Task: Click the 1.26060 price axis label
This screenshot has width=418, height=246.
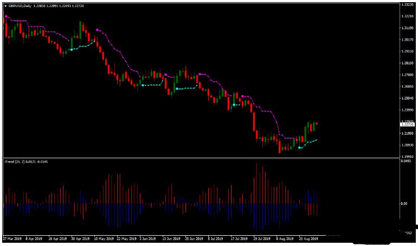Action: click(x=407, y=87)
